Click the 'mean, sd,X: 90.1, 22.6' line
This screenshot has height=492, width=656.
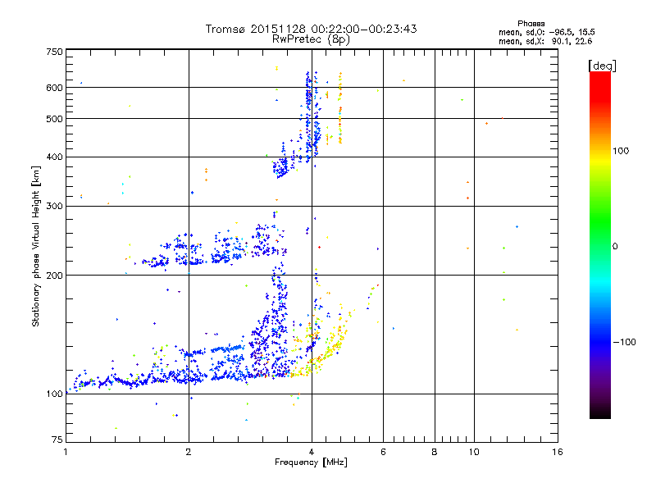545,41
